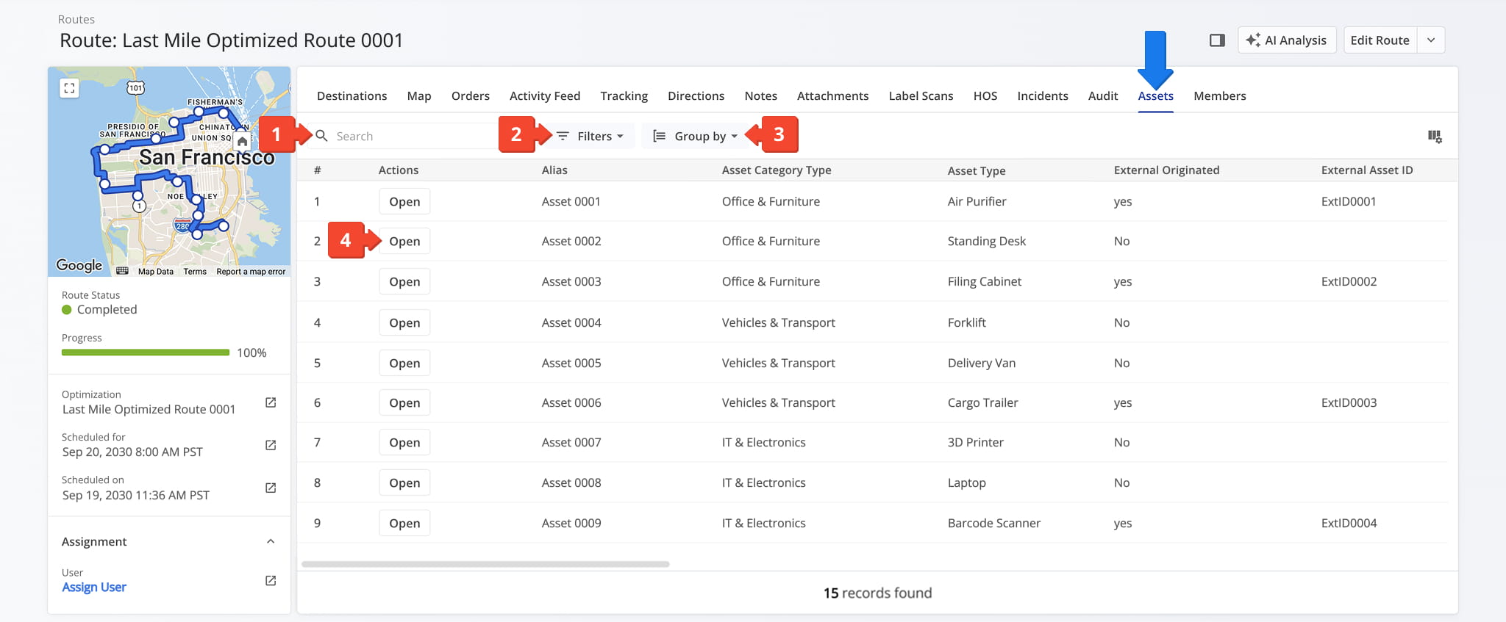Open Asset 0003 with its Open button
The height and width of the screenshot is (622, 1506).
coord(404,281)
